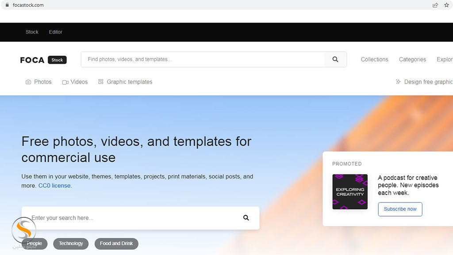
Task: Open Graphic templates section
Action: [125, 82]
